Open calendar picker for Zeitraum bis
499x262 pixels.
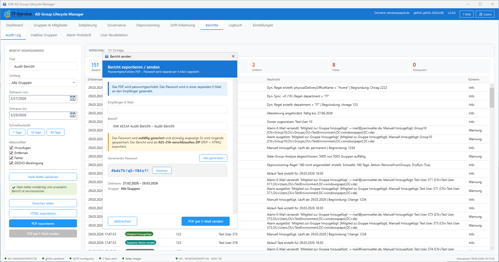[72, 115]
